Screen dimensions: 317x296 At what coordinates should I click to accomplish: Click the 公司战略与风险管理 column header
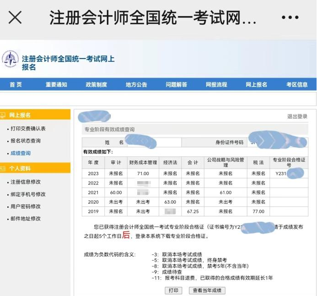click(226, 162)
